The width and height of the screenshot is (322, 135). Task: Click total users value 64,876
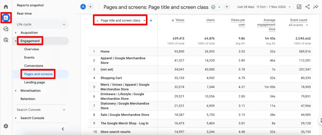pyautogui.click(x=210, y=38)
